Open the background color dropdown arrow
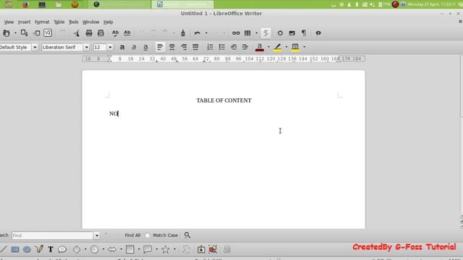This screenshot has width=463, height=260. click(x=304, y=47)
